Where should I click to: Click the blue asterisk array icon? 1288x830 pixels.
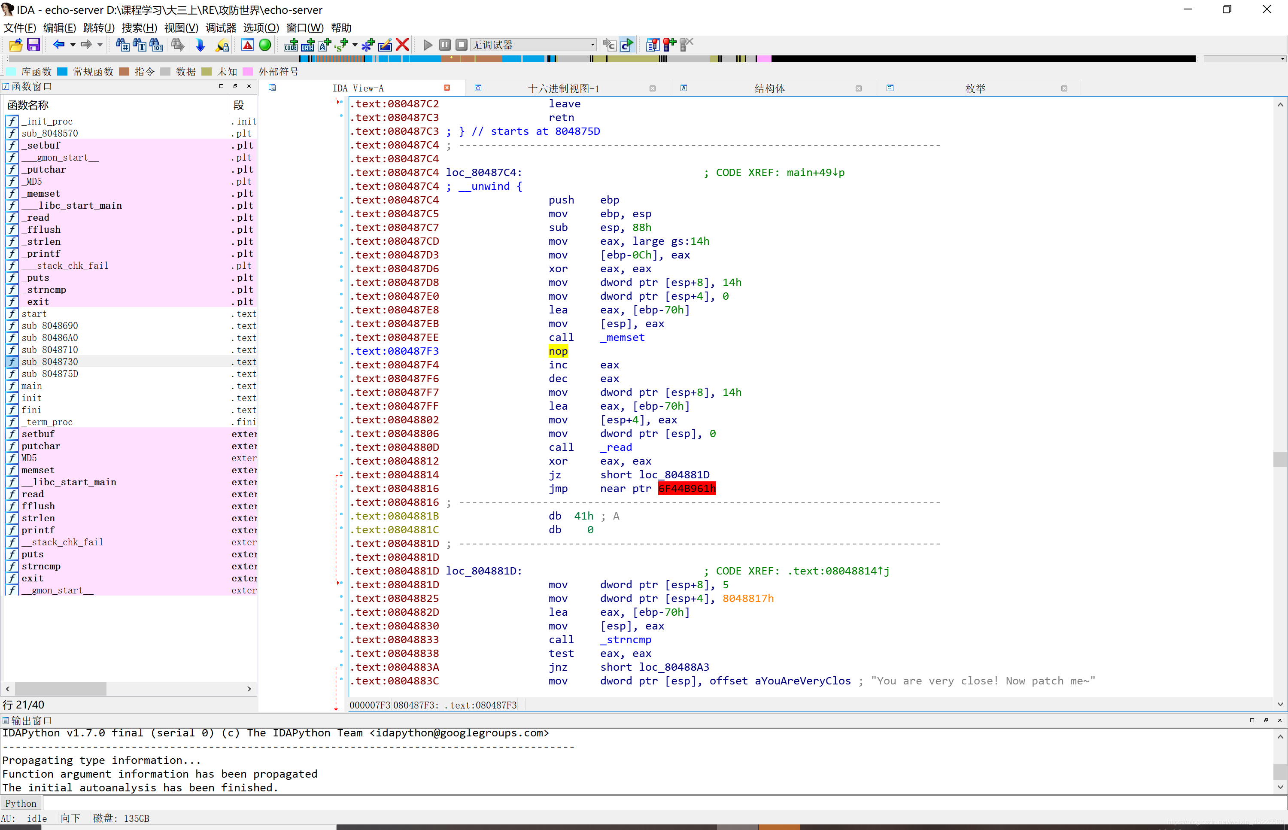coord(369,45)
